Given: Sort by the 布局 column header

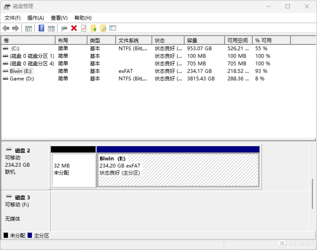Looking at the screenshot, I should (x=71, y=40).
